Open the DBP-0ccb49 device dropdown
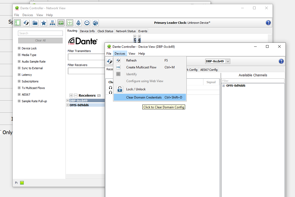This screenshot has width=295, height=197. point(228,61)
